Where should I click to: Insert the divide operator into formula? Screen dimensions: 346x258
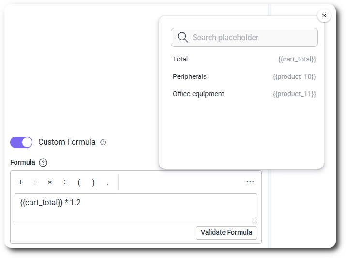[64, 182]
